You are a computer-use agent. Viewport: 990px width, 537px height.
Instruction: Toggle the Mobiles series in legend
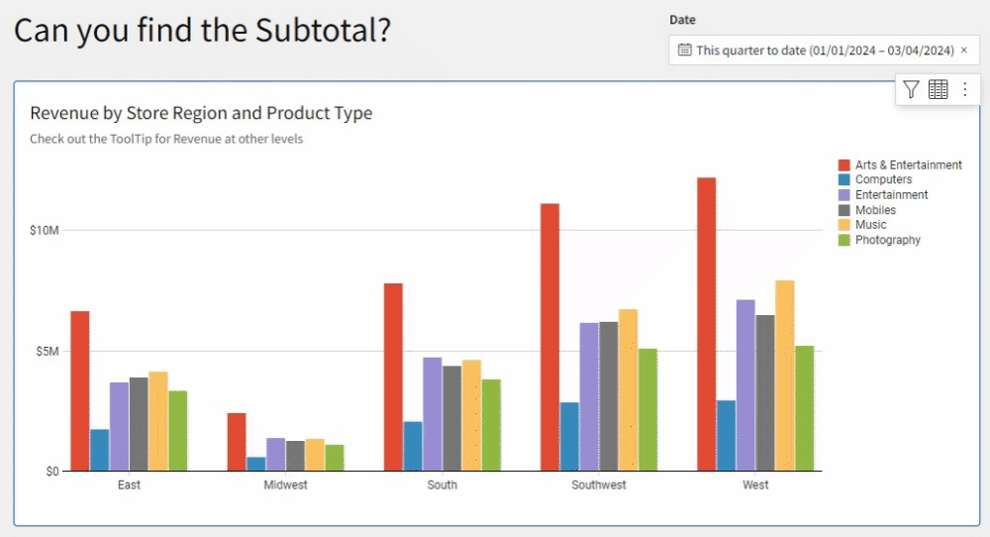[875, 210]
